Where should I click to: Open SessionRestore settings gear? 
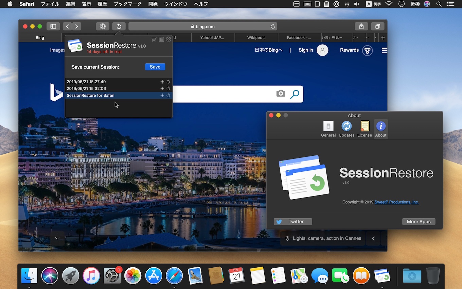point(168,39)
